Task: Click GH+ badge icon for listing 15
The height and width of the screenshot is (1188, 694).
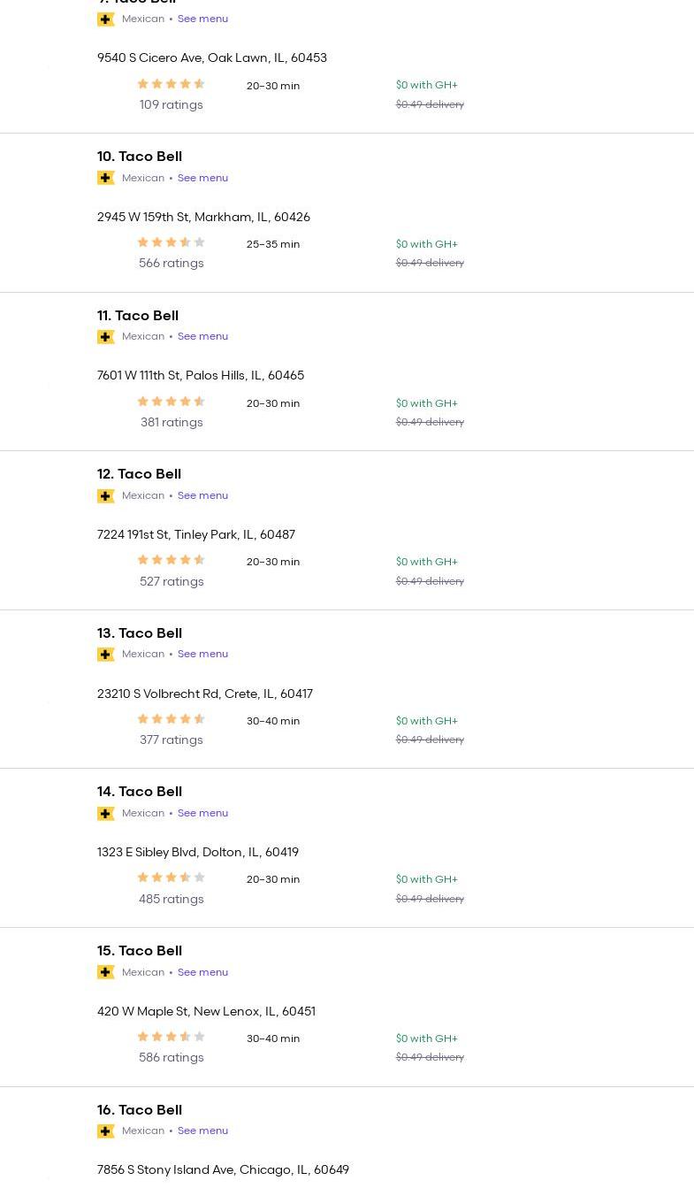Action: click(x=106, y=972)
